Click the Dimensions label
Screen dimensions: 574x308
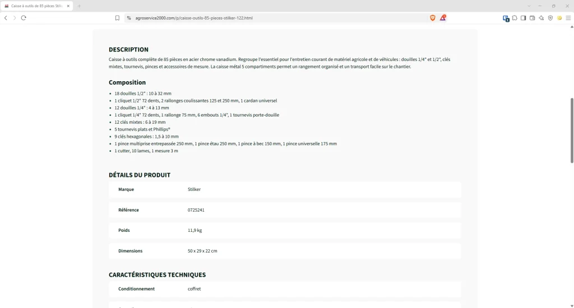130,251
